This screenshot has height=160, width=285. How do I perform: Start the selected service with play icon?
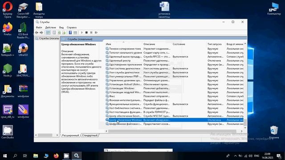82,32
